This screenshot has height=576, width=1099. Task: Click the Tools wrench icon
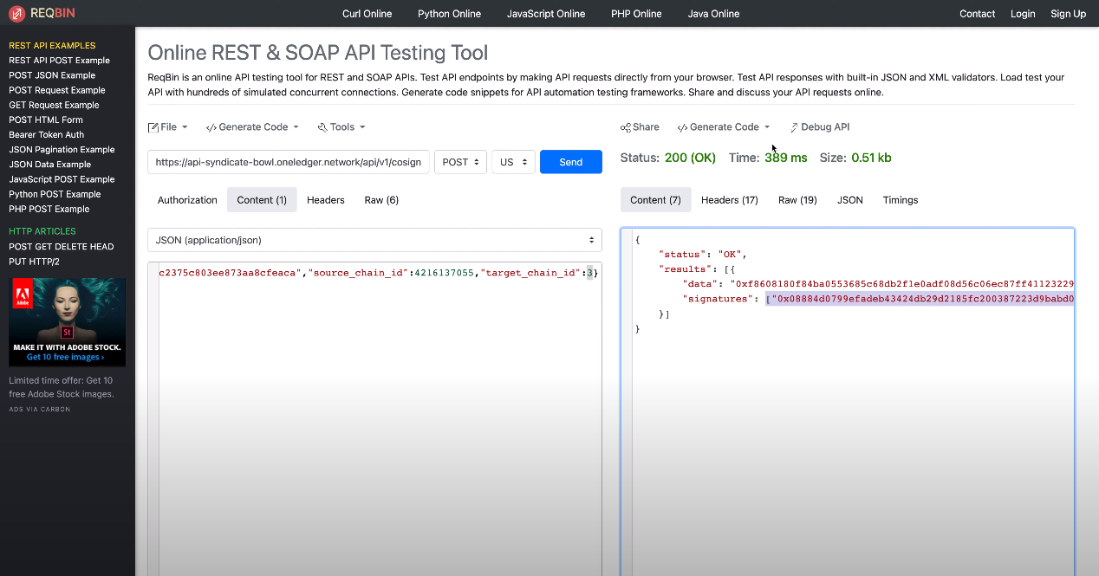point(322,127)
